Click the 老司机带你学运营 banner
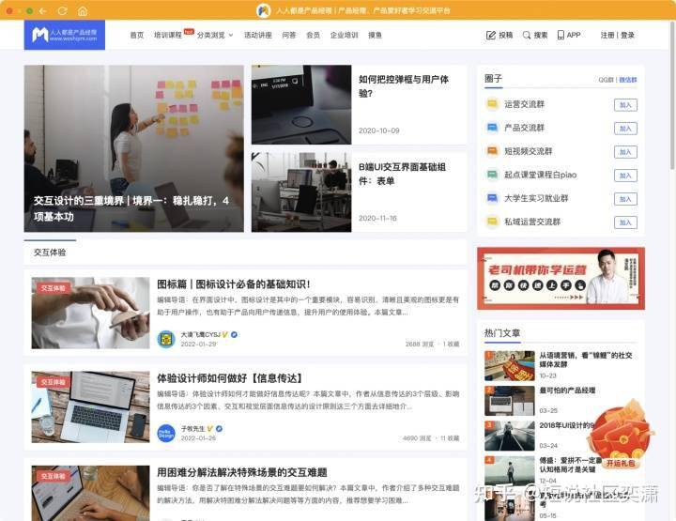Viewport: 676px width, 521px height. point(561,279)
